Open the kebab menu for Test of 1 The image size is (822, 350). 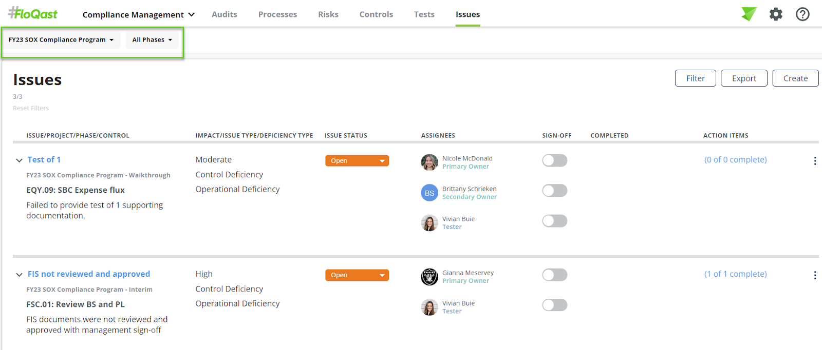click(815, 161)
